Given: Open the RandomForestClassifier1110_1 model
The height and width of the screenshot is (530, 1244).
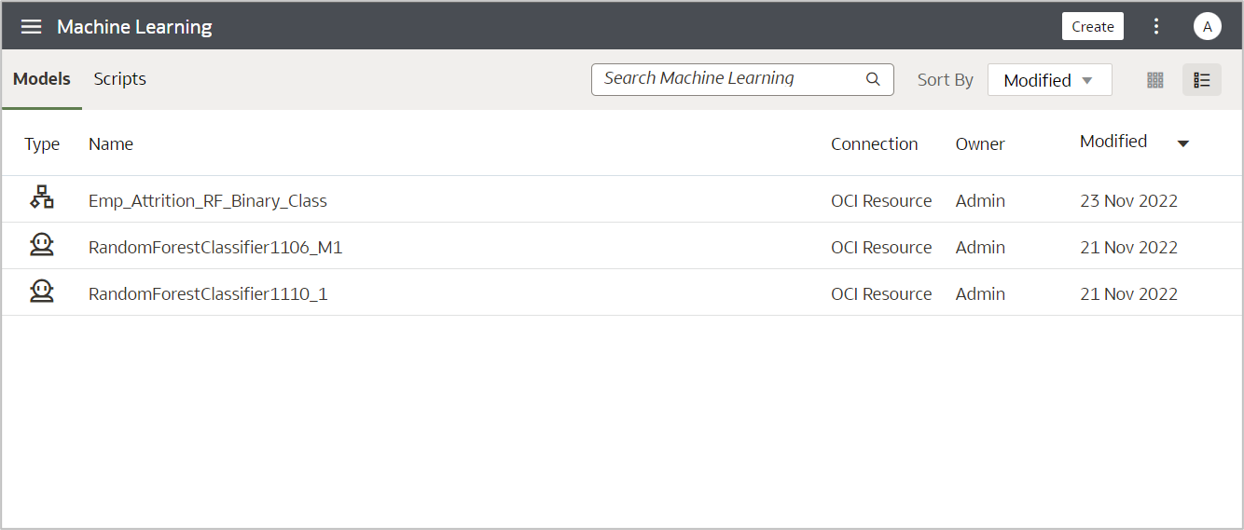Looking at the screenshot, I should (x=208, y=294).
